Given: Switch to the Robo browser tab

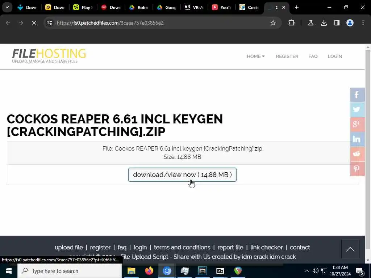Looking at the screenshot, I should pos(139,7).
